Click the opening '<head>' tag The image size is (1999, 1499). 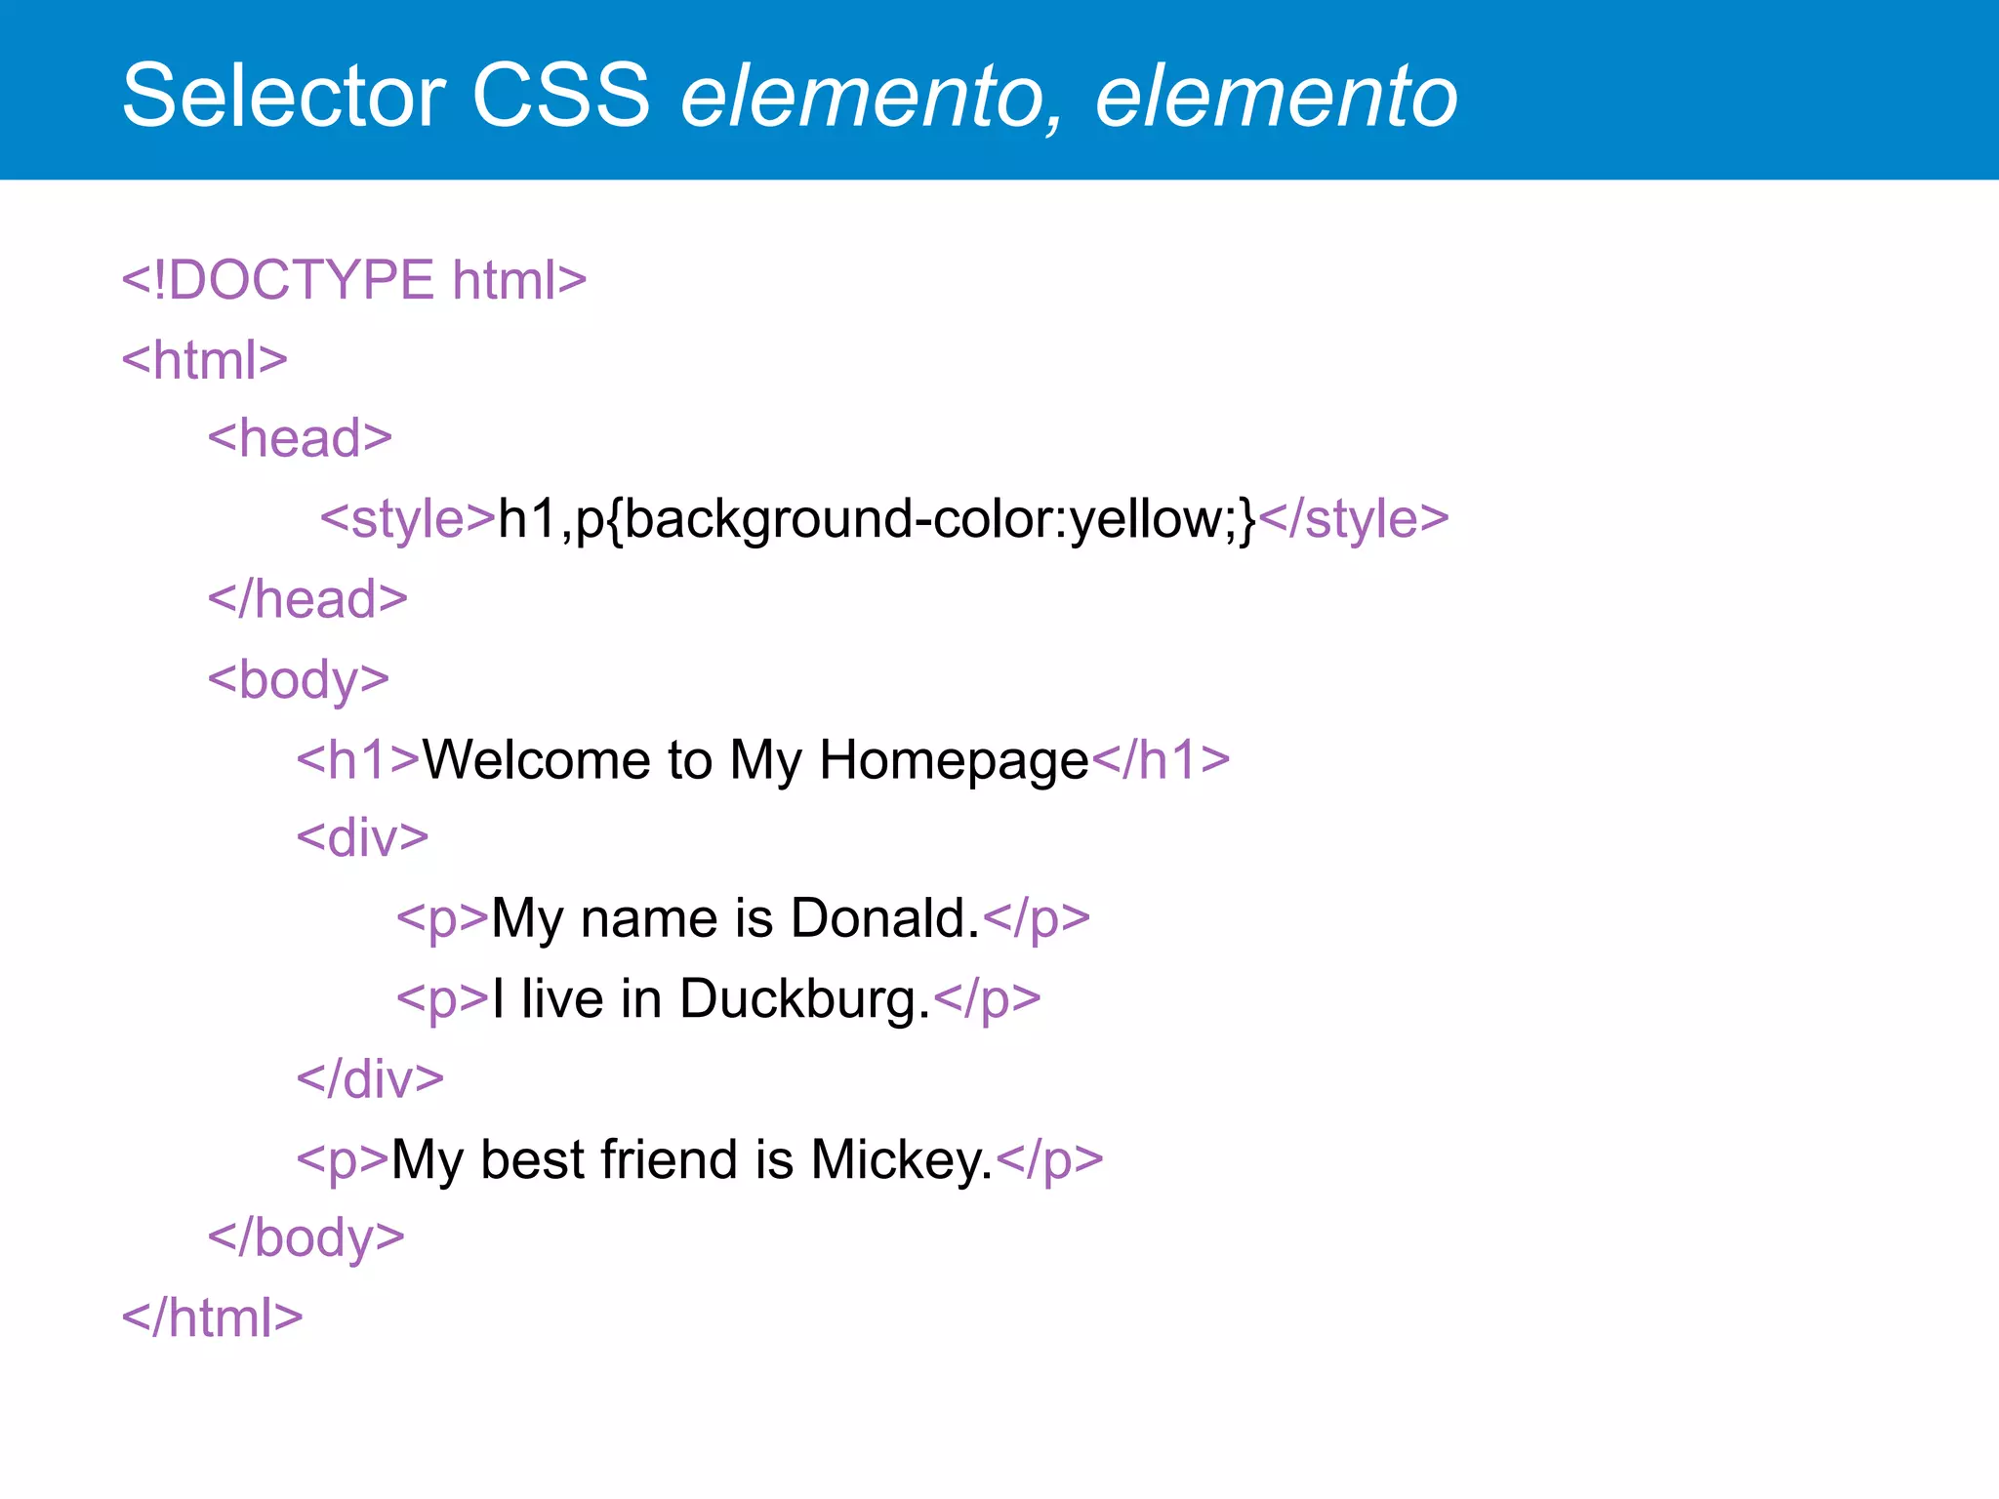coord(301,439)
